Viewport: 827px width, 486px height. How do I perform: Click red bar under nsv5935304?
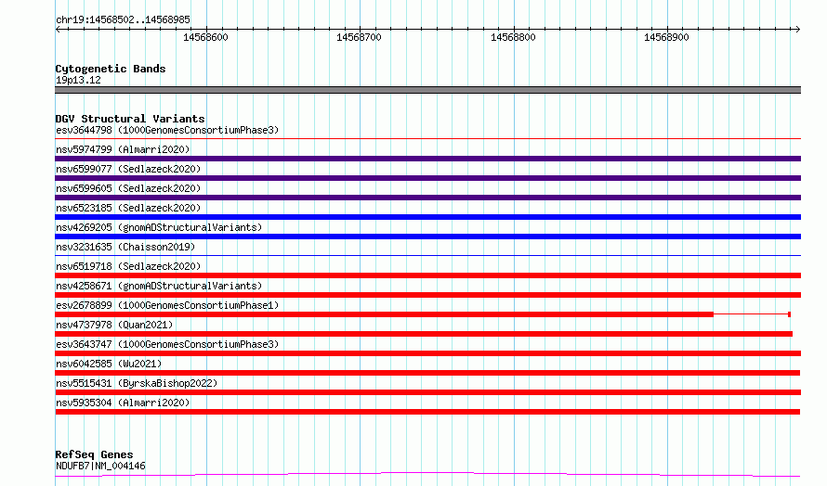tap(427, 412)
